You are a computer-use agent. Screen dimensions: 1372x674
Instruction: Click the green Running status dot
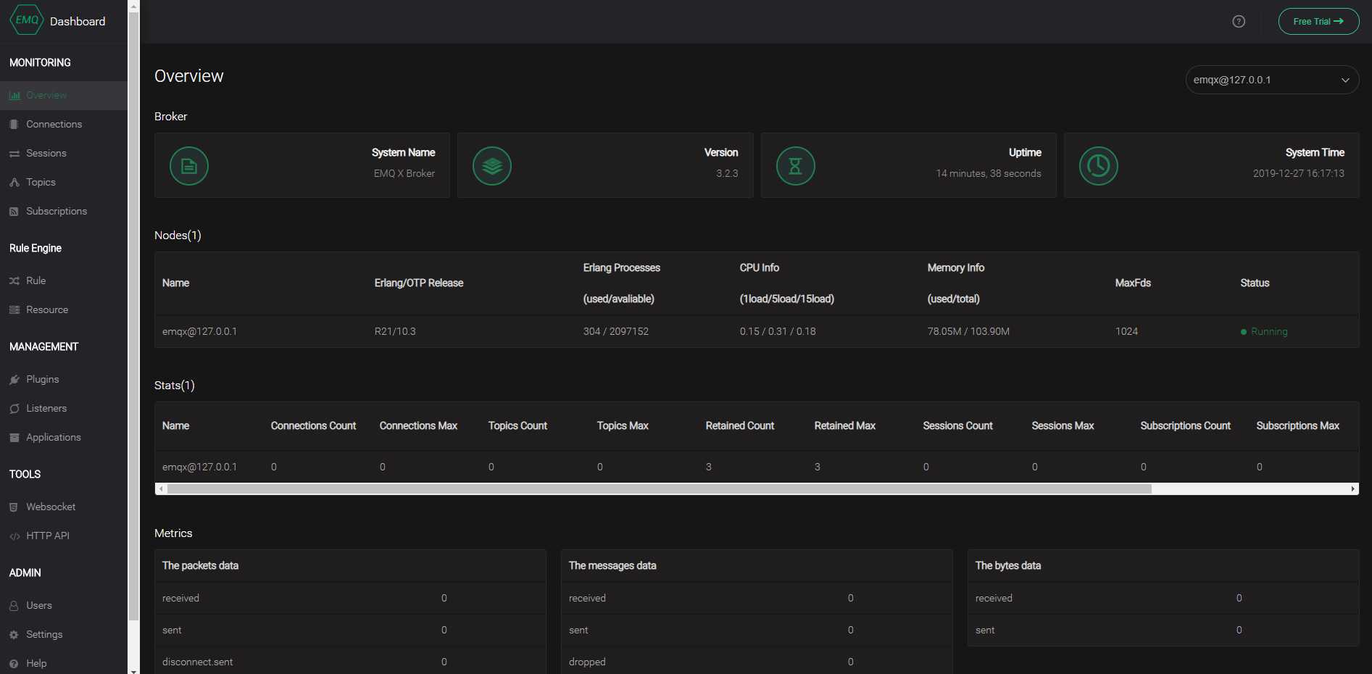point(1244,332)
